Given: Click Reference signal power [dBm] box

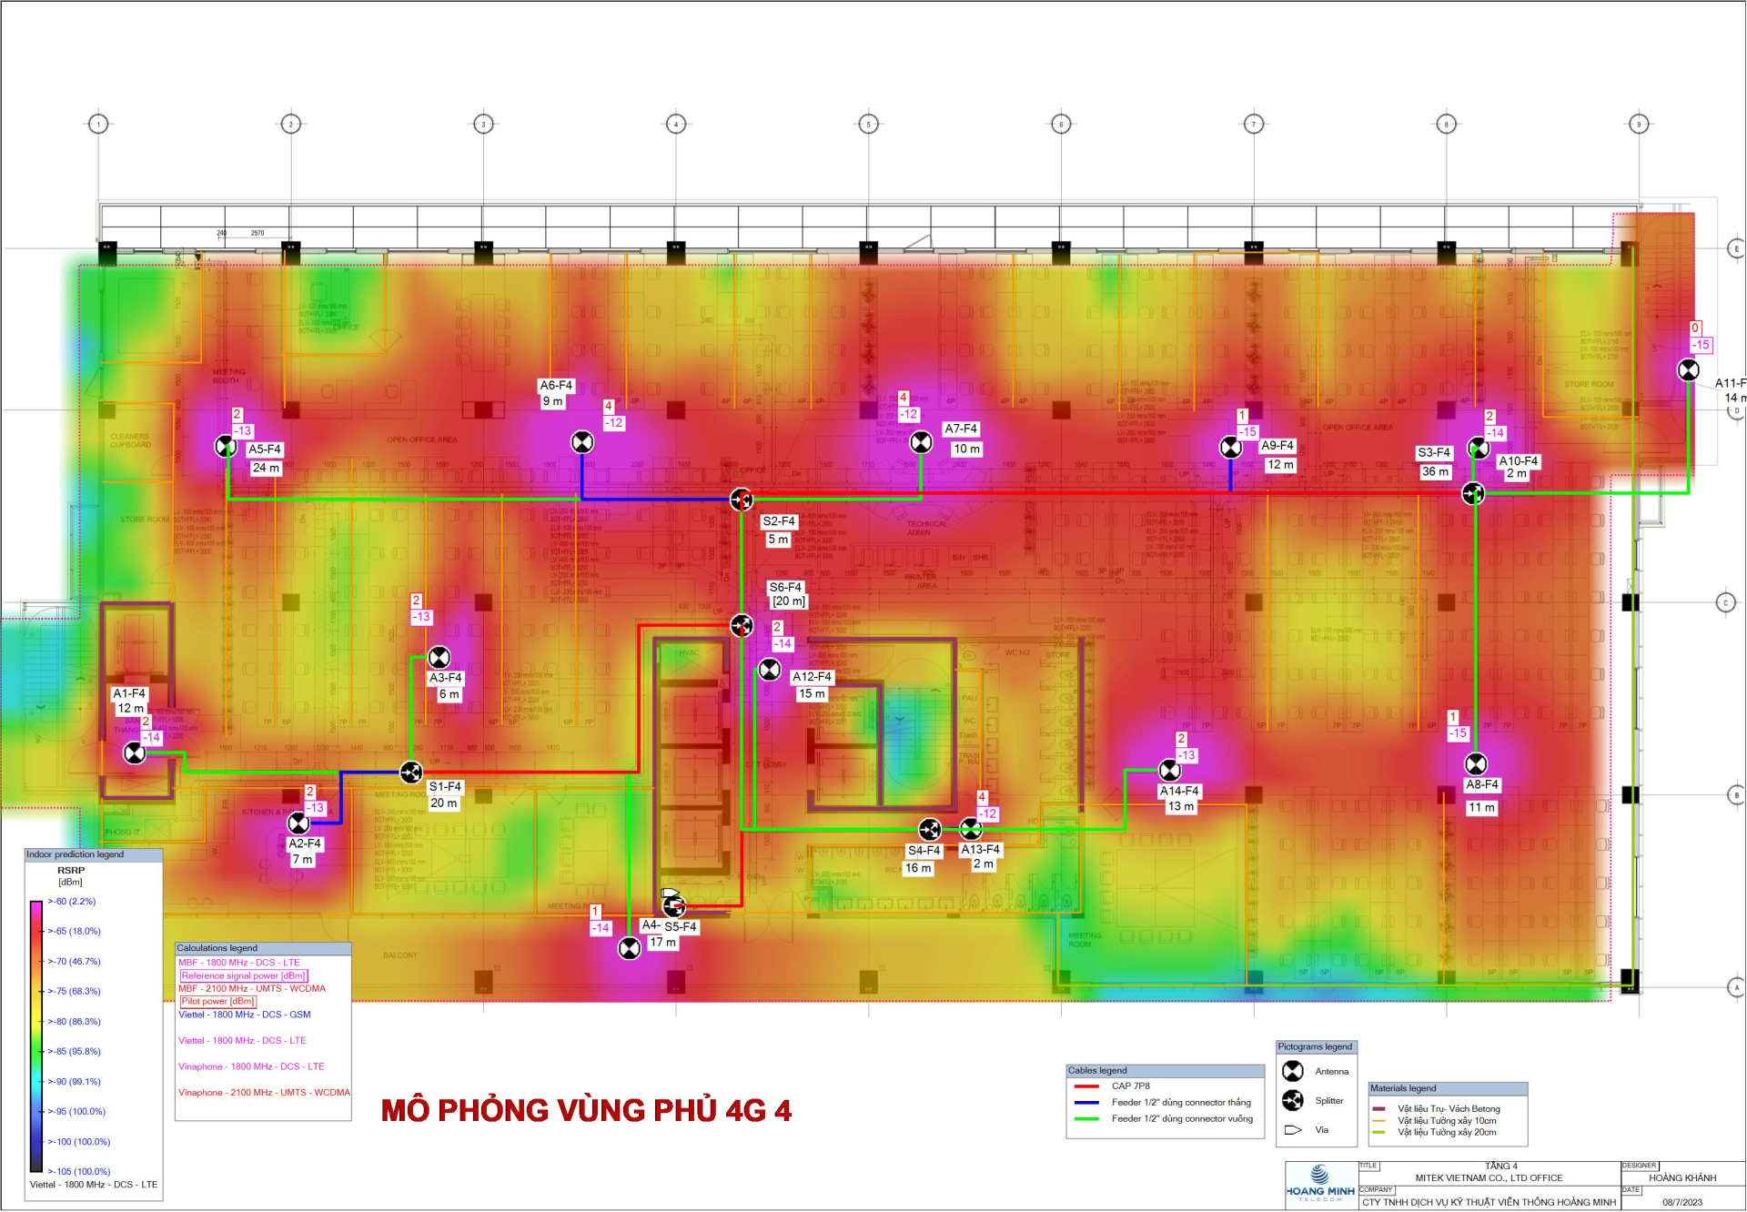Looking at the screenshot, I should click(243, 975).
